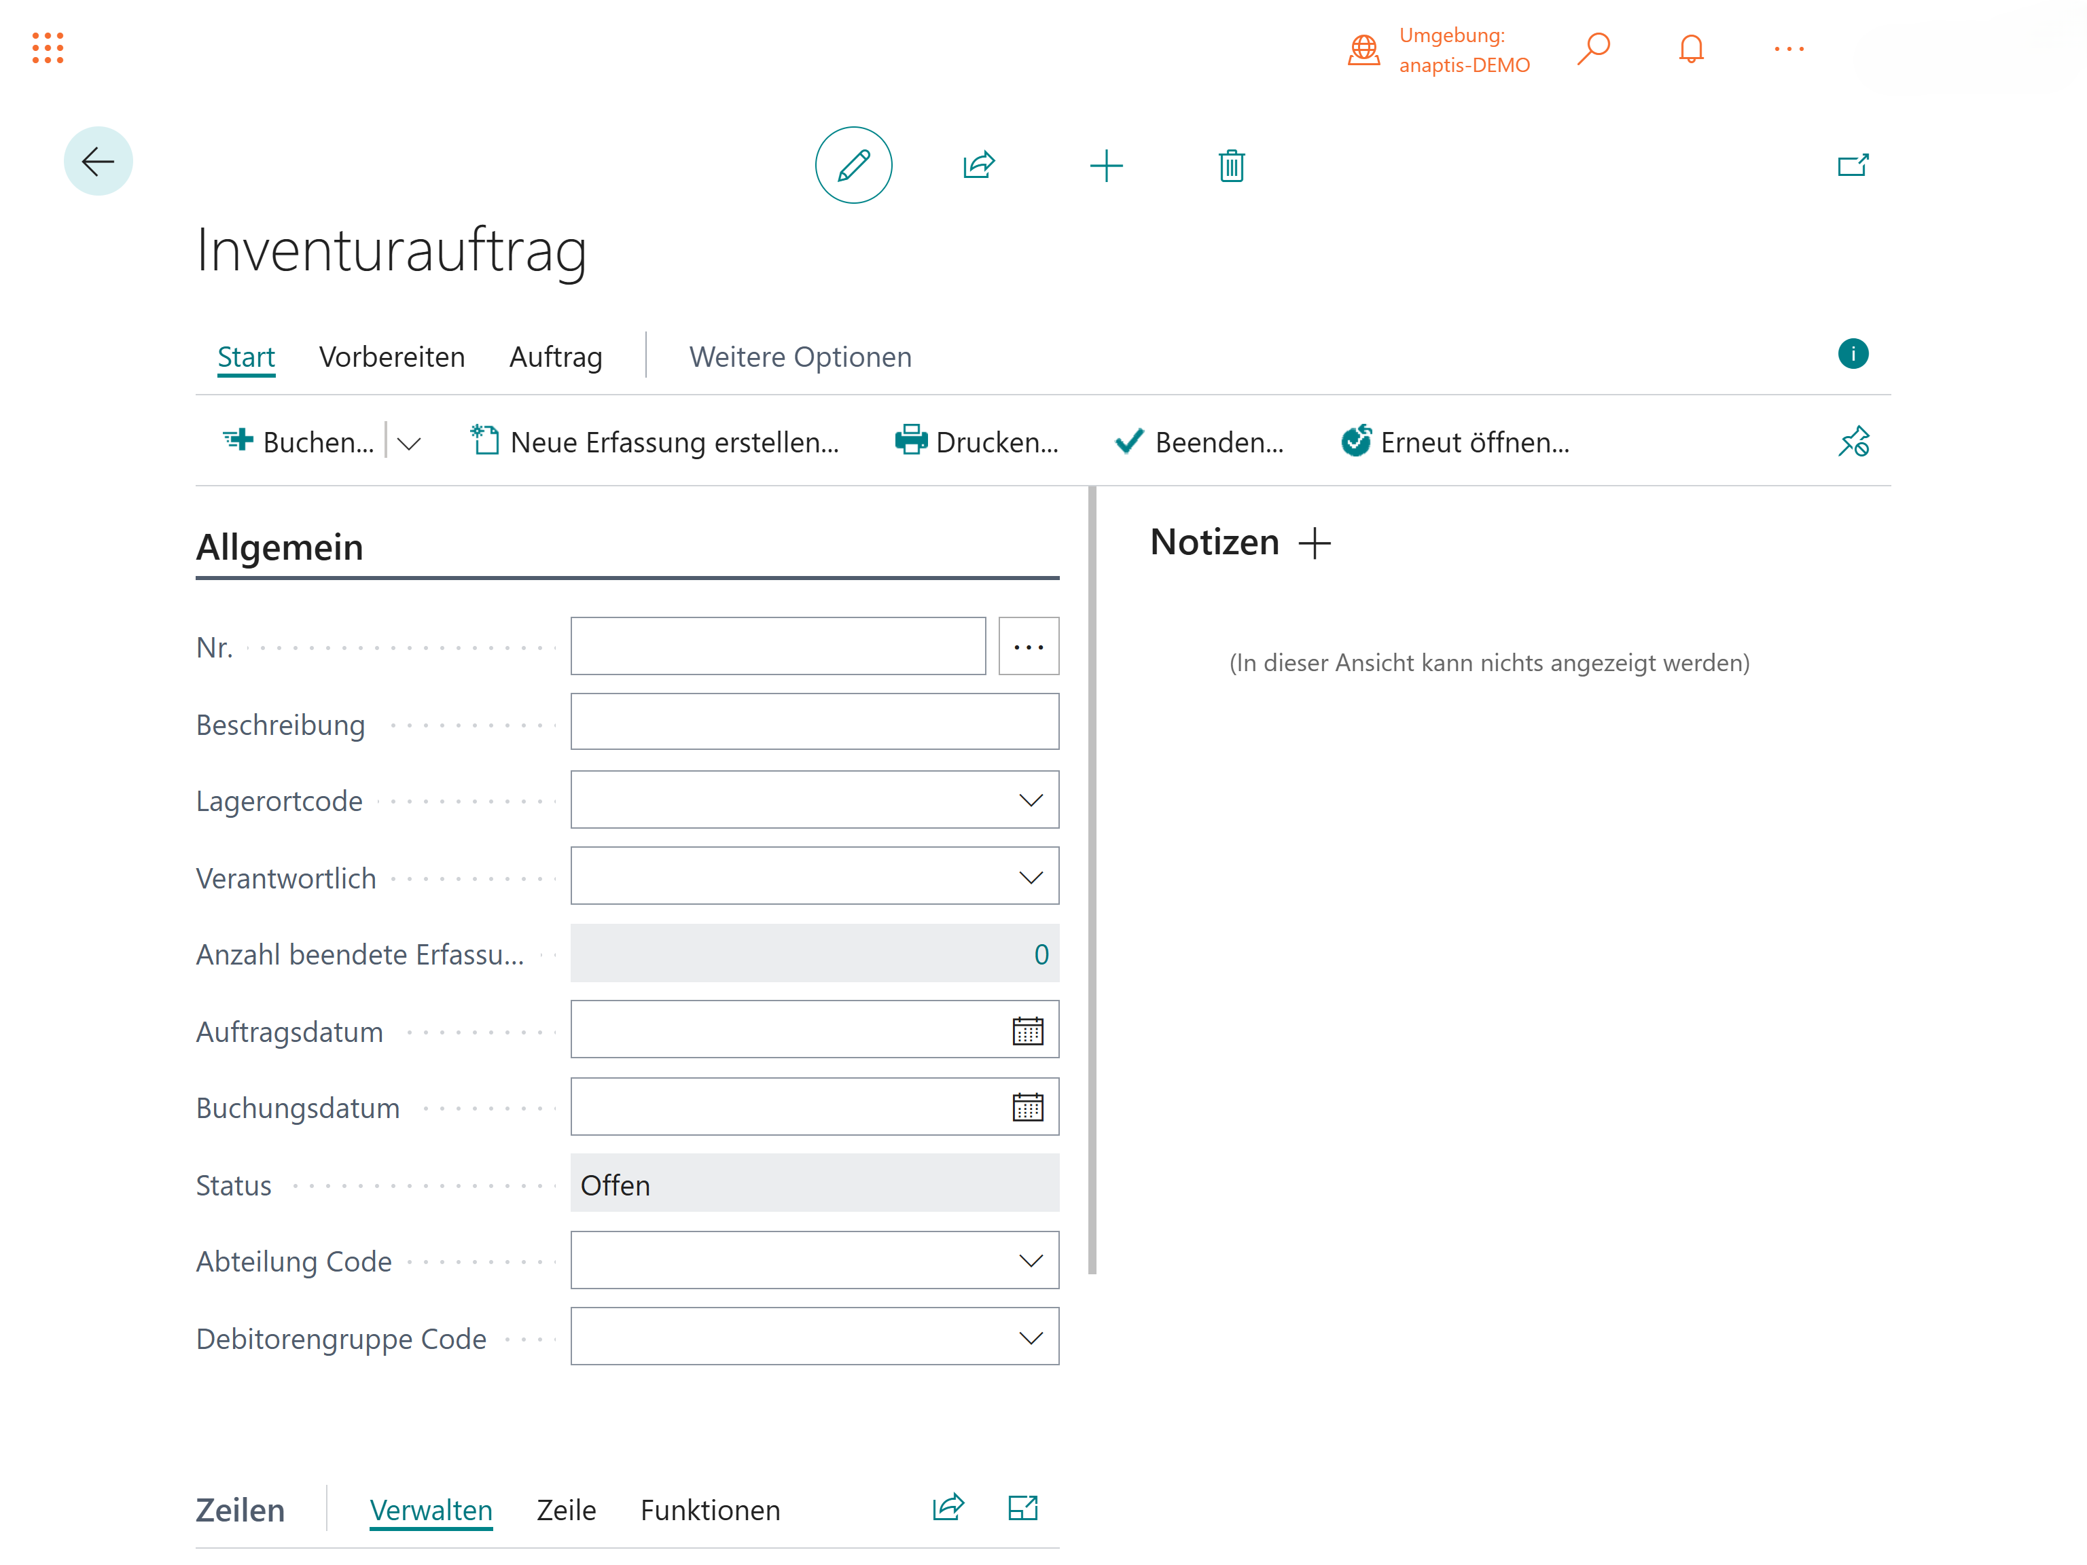This screenshot has height=1565, width=2087.
Task: Click the Nr. input field
Action: click(777, 646)
